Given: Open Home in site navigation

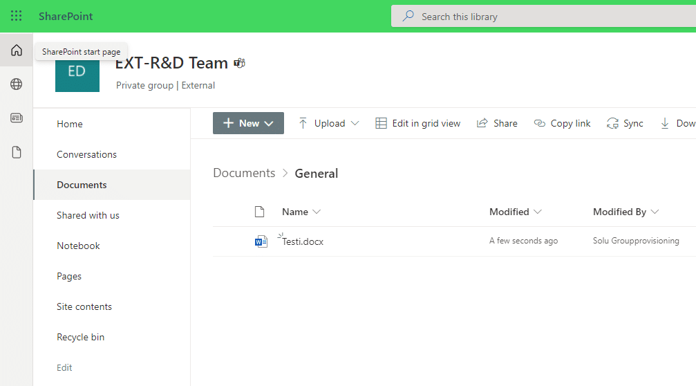Looking at the screenshot, I should pyautogui.click(x=70, y=124).
